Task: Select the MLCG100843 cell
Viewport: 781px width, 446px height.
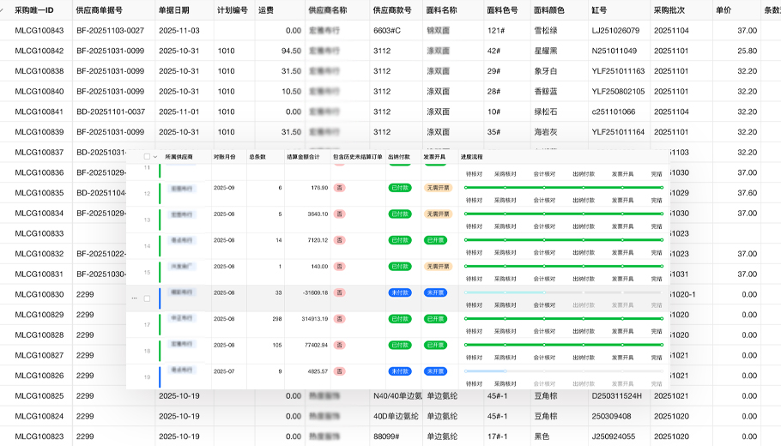Action: [39, 31]
